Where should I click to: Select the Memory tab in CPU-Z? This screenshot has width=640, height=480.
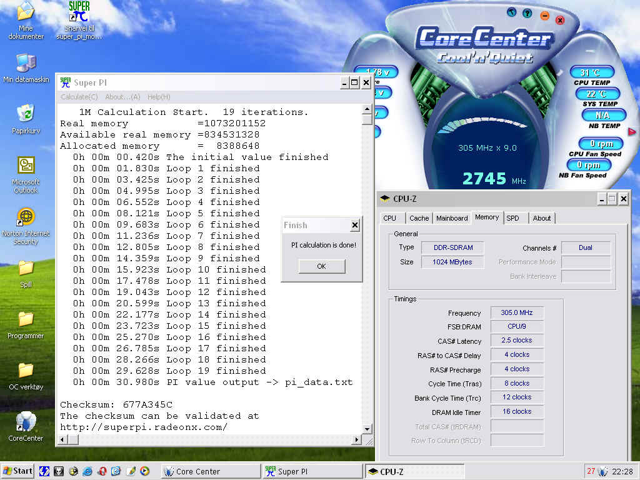pyautogui.click(x=487, y=217)
